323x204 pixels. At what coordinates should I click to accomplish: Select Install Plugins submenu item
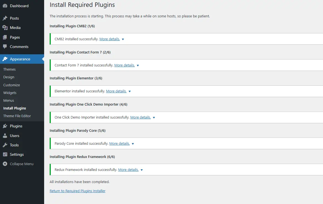click(x=15, y=108)
